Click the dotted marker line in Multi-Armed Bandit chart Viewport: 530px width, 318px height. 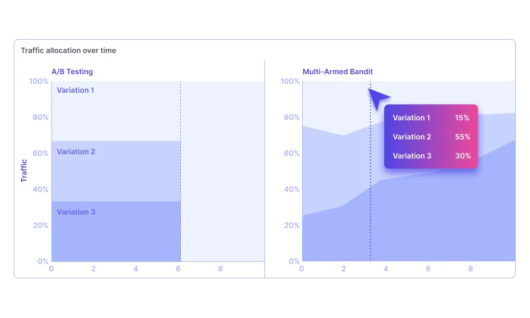coord(370,171)
